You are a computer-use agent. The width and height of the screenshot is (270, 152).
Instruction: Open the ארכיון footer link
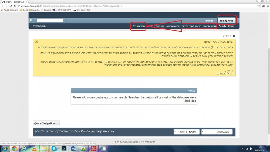coord(50,131)
